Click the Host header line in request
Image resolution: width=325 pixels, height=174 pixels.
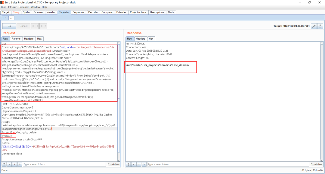[15, 104]
